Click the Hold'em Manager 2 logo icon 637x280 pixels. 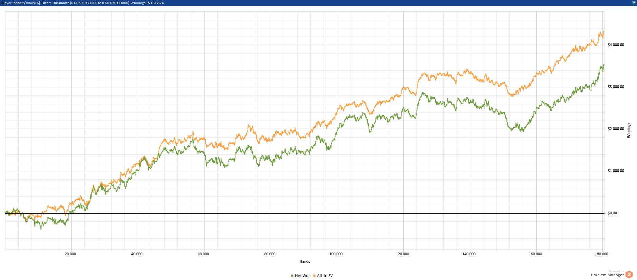point(629,274)
